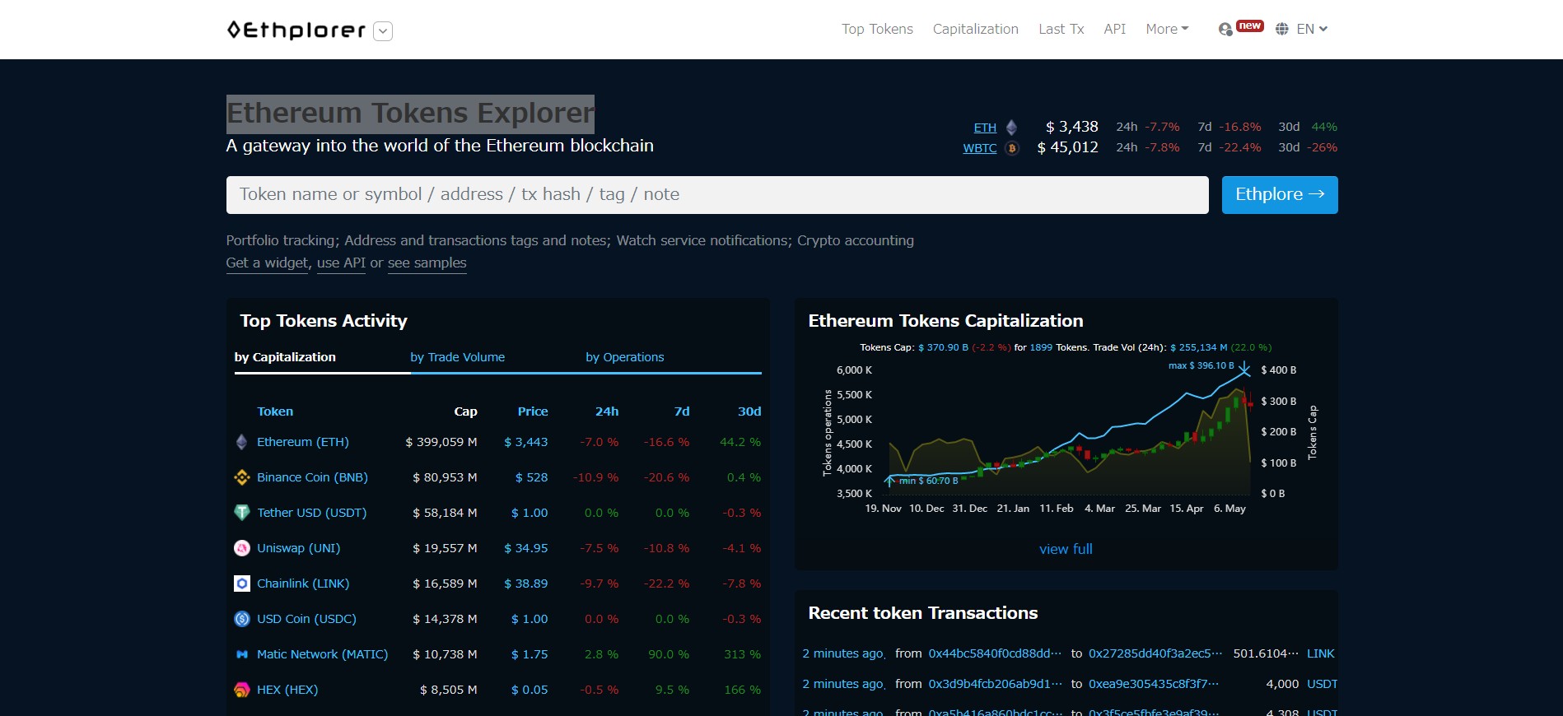The height and width of the screenshot is (716, 1563).
Task: Click the user account icon with new badge
Action: [x=1225, y=30]
